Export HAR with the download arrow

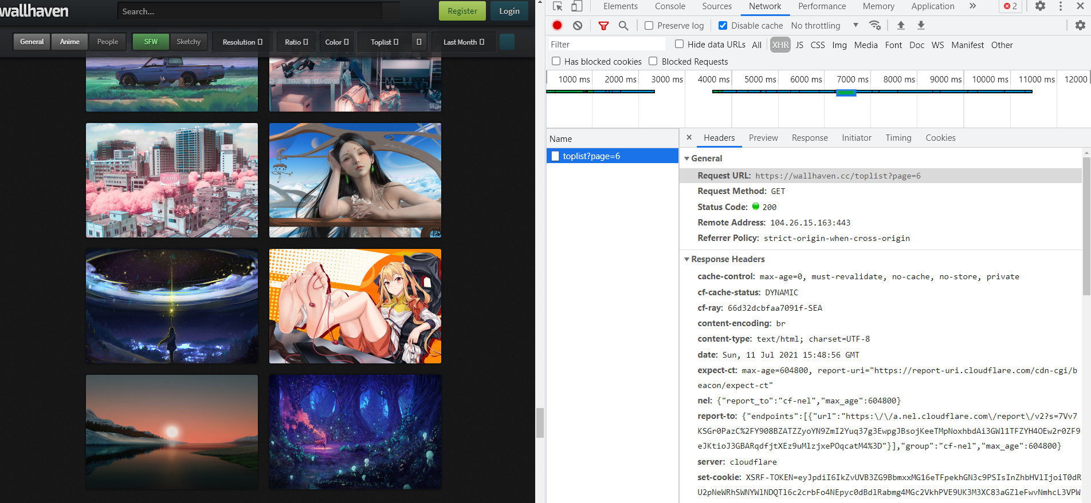(x=921, y=25)
